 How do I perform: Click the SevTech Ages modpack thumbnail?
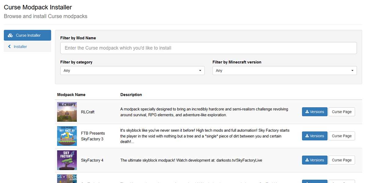coord(67,179)
